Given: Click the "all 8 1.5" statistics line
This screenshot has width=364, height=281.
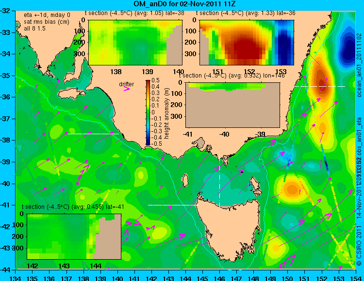Looking at the screenshot, I should [35, 29].
